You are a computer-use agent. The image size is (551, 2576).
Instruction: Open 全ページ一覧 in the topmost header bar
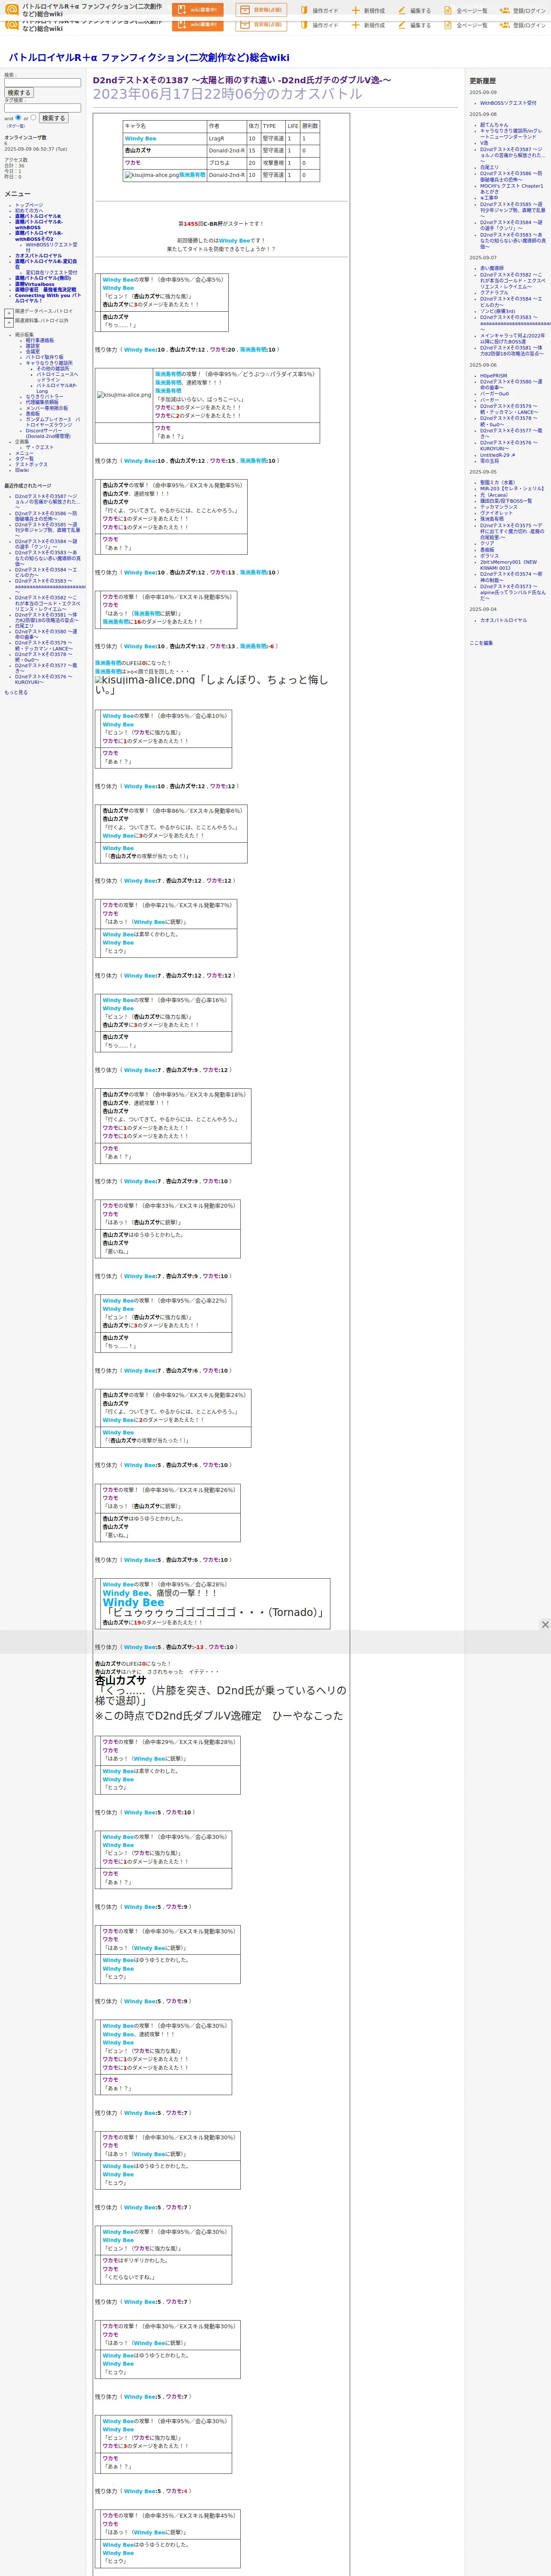(465, 11)
